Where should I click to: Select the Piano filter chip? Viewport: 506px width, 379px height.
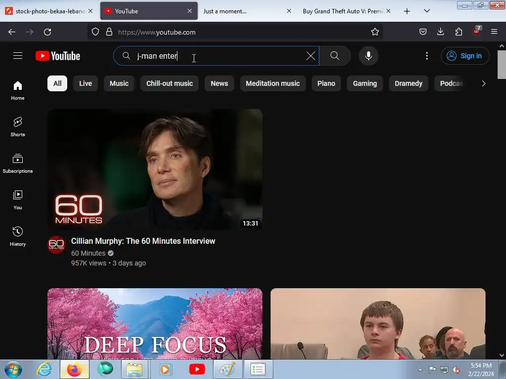tap(326, 83)
